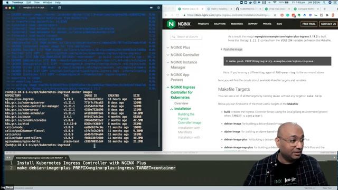Screen dimensions: 338x190
Task: Click the Wi-Fi icon in menu bar
Action: [275, 2]
